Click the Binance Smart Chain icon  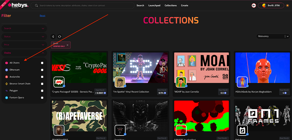click(7, 84)
